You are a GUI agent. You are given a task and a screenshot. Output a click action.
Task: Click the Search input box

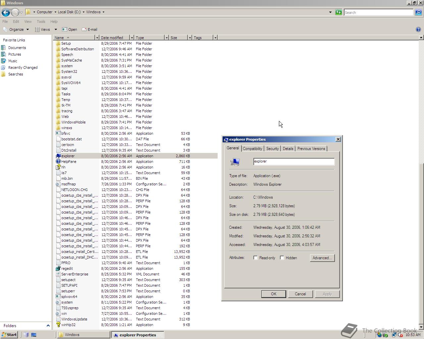pos(379,12)
